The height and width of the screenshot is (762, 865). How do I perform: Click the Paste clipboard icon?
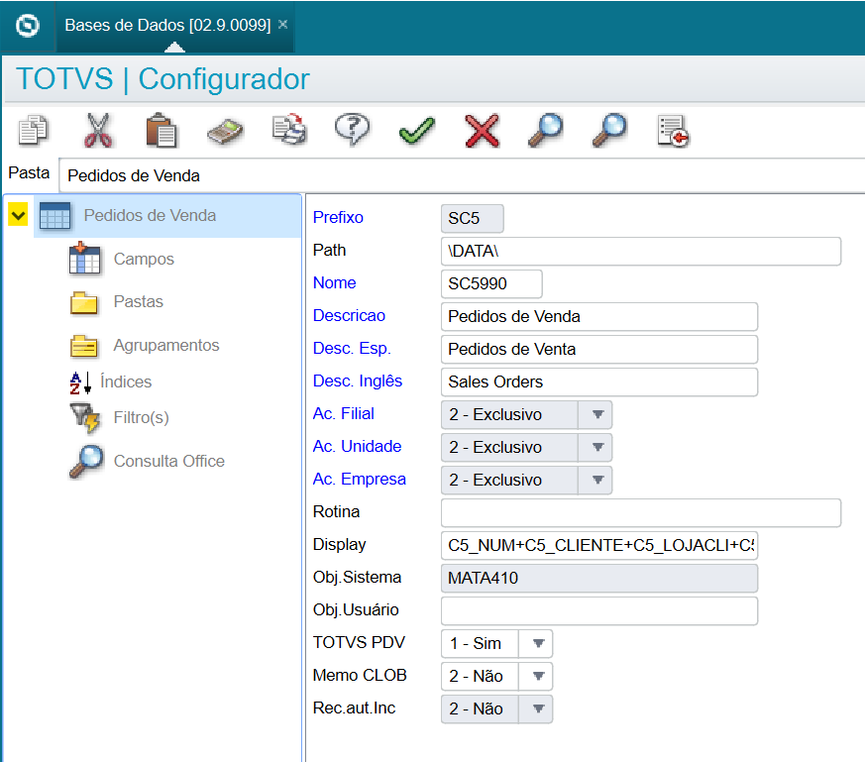[162, 130]
